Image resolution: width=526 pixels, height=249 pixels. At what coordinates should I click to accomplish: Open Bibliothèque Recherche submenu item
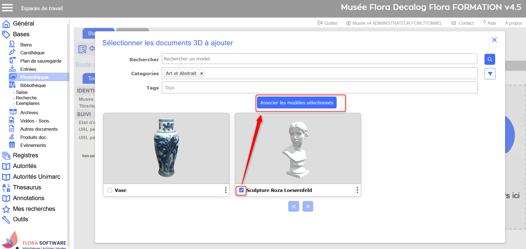pyautogui.click(x=26, y=98)
